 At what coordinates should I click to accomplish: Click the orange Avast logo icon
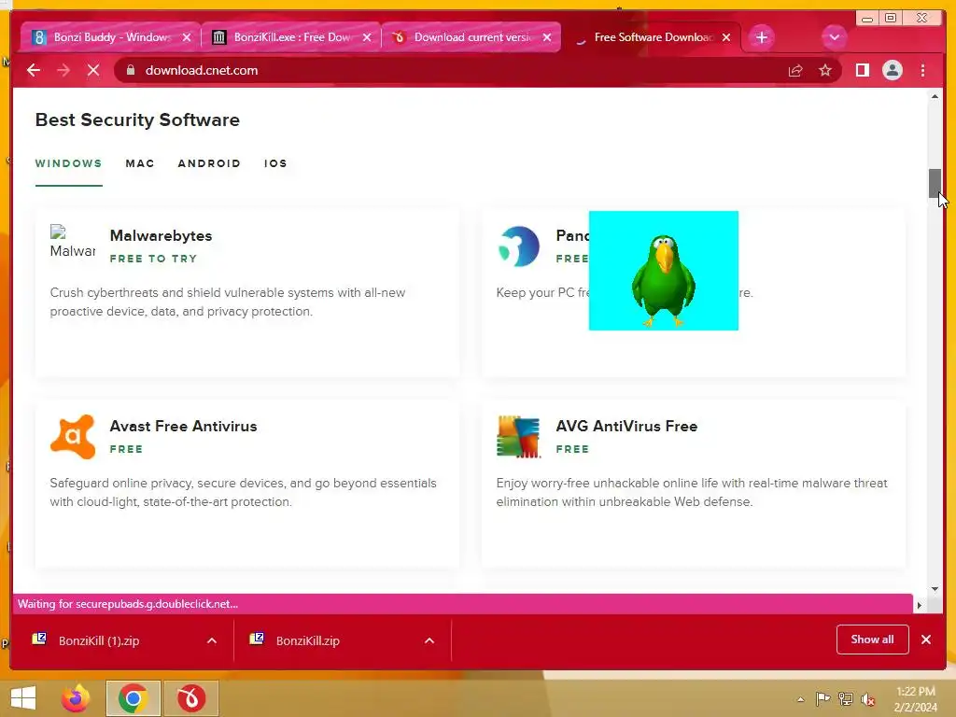73,437
